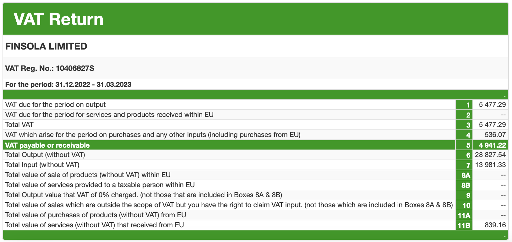
Task: Select the 11A box label
Action: (464, 215)
